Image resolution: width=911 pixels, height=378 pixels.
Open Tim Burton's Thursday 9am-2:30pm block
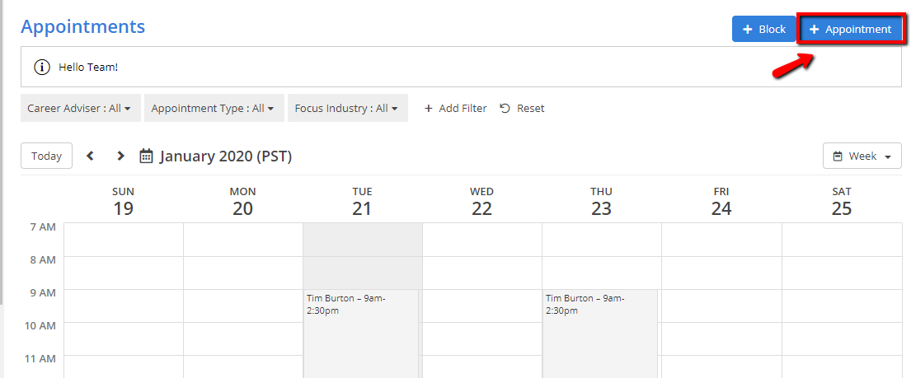[599, 329]
